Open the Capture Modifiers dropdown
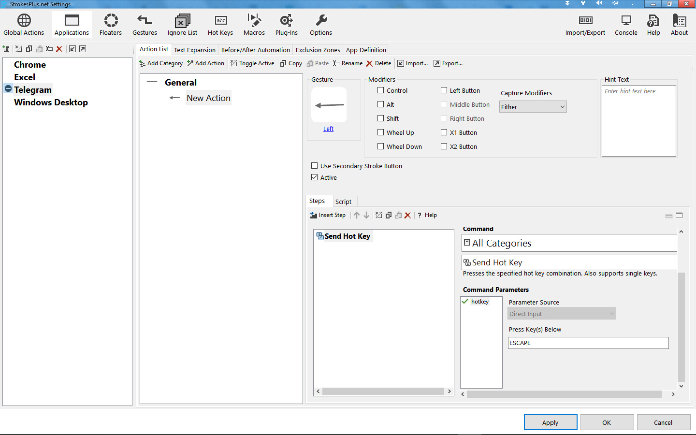696x435 pixels. 533,107
